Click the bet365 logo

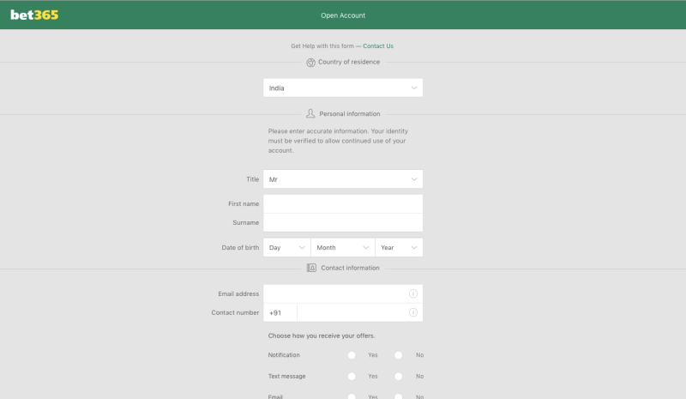coord(34,15)
